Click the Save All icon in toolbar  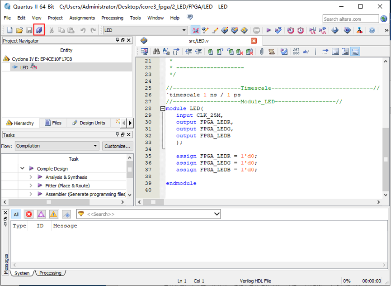(39, 30)
